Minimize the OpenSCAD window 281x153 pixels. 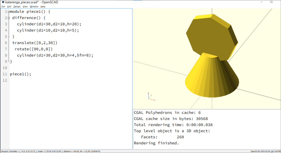coord(262,2)
